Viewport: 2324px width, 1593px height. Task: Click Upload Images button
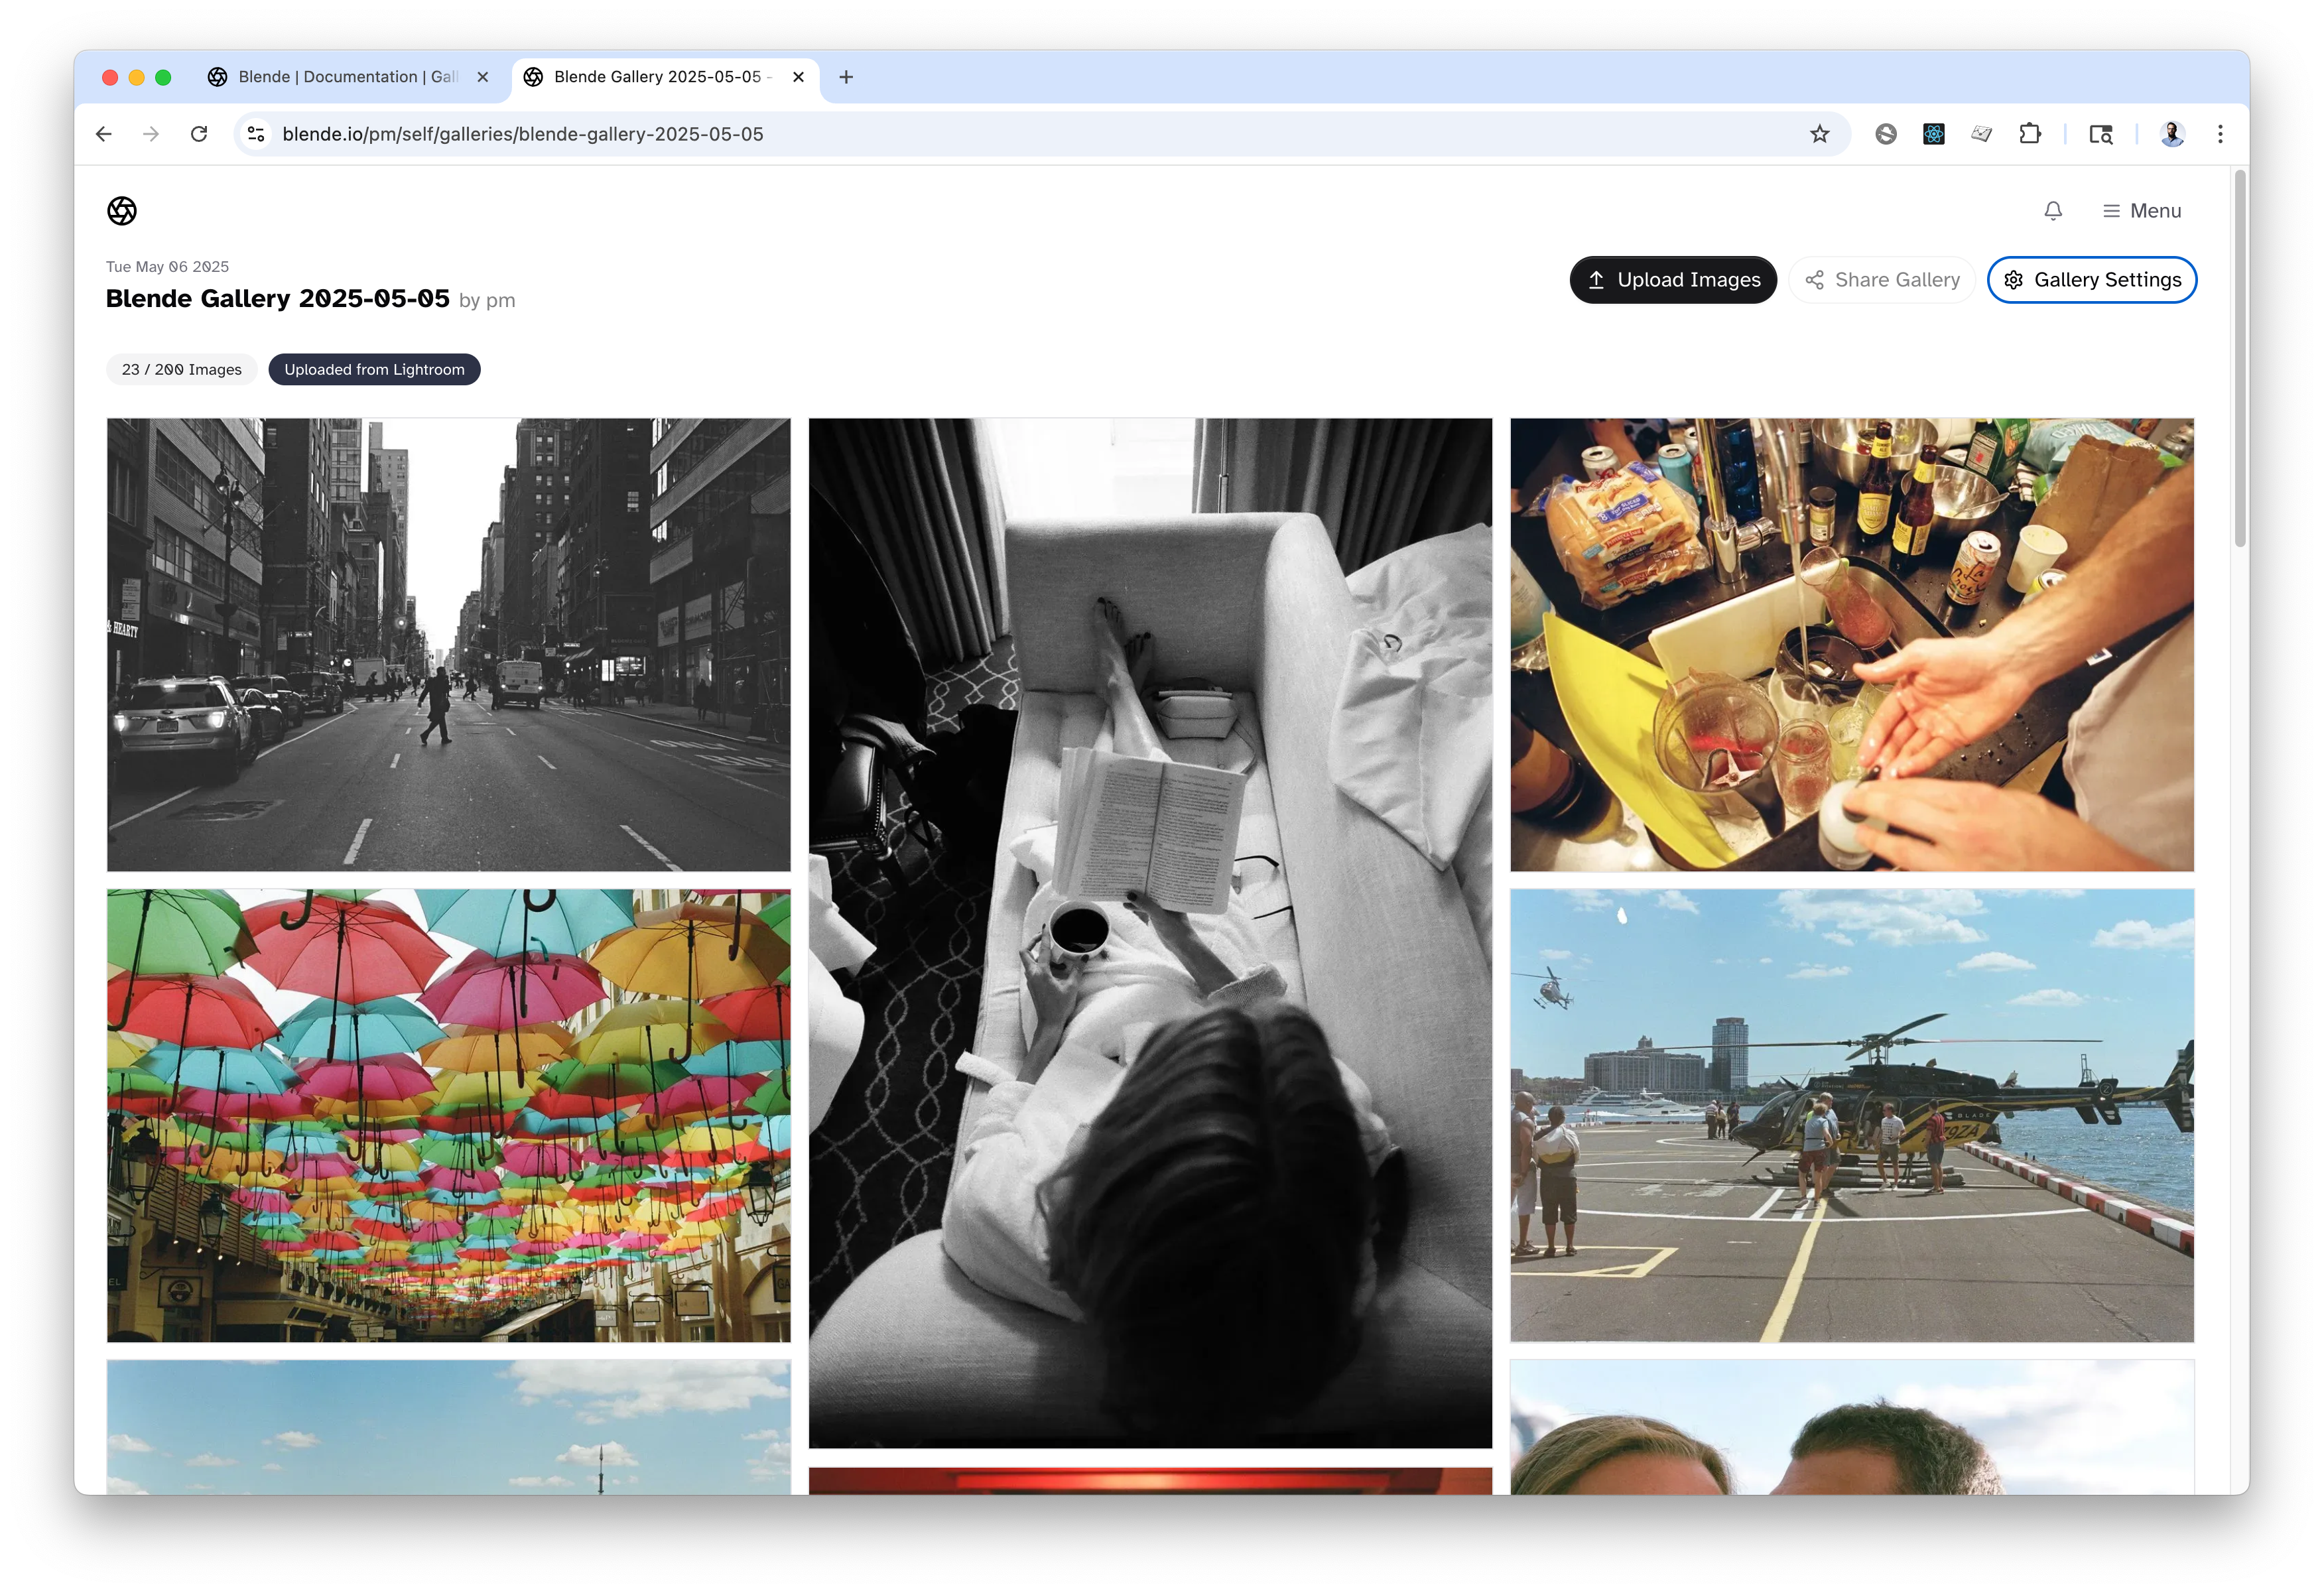pos(1672,280)
